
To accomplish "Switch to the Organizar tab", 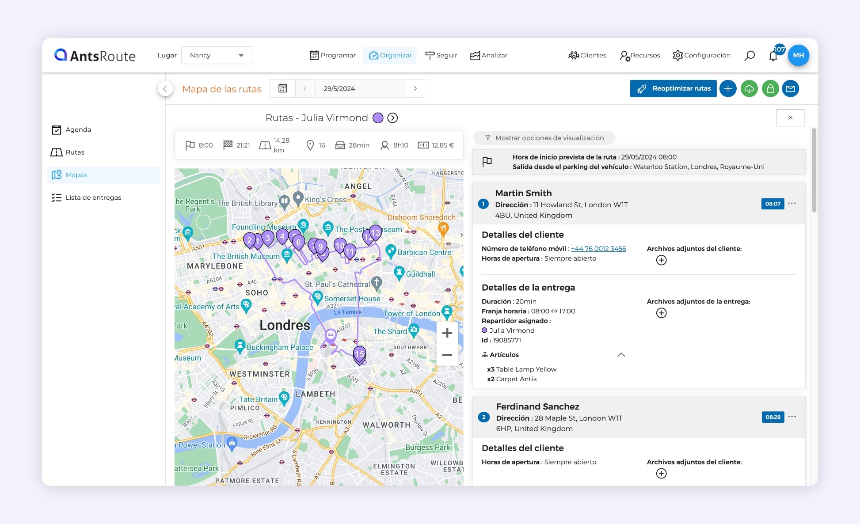I will [x=390, y=55].
